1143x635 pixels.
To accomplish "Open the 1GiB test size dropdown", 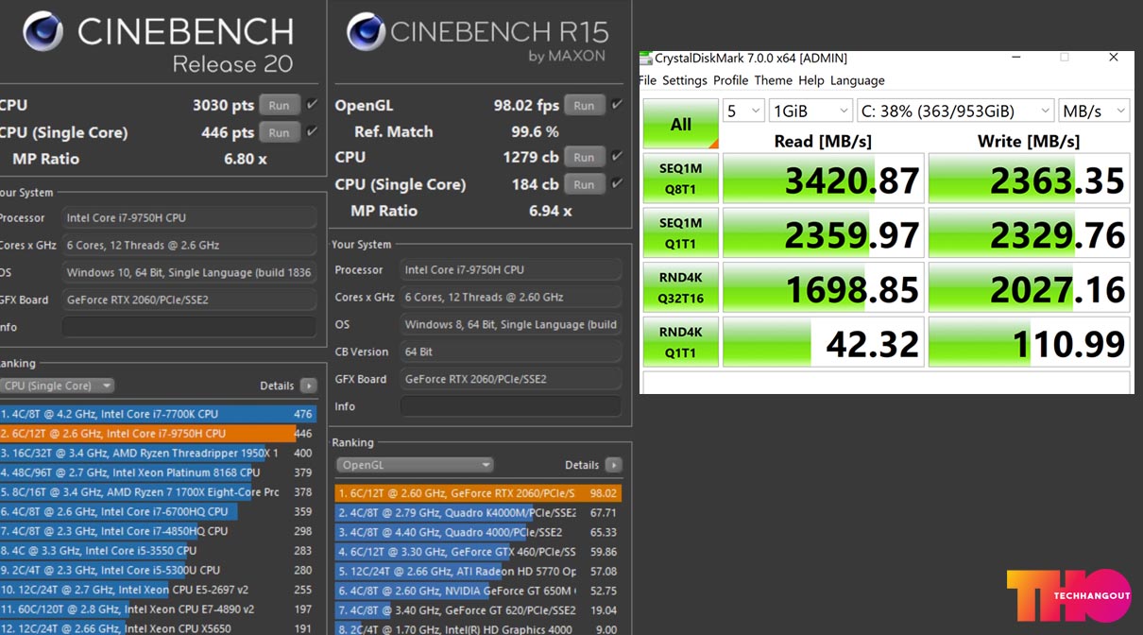I will pyautogui.click(x=810, y=111).
